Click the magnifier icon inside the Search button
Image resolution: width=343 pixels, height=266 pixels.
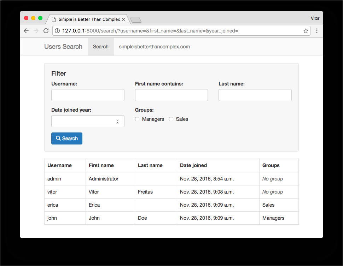59,138
